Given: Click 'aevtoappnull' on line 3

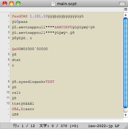Looking at the screenshot, I should (x=32, y=33).
